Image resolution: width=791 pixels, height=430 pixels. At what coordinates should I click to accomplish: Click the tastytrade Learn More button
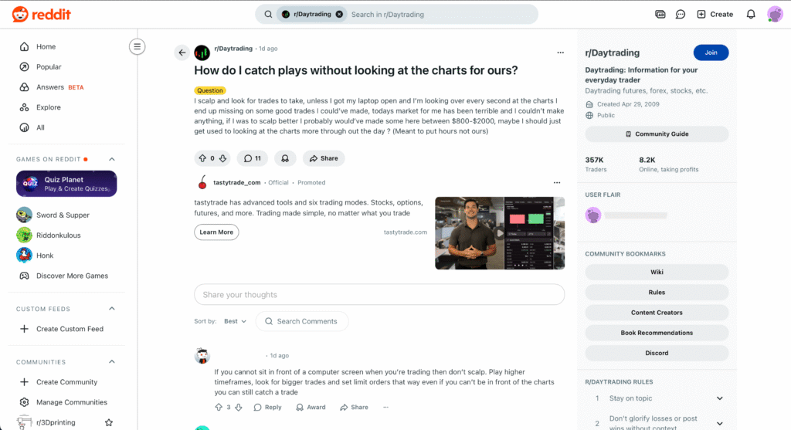216,232
